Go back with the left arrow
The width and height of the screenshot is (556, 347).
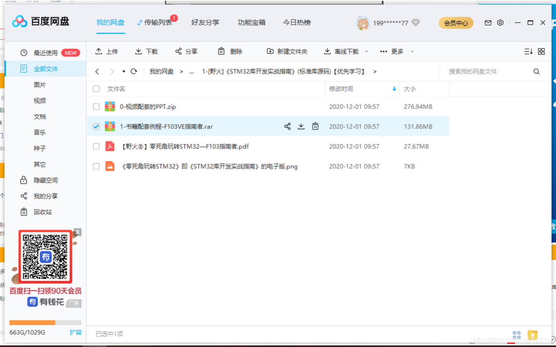coord(97,72)
